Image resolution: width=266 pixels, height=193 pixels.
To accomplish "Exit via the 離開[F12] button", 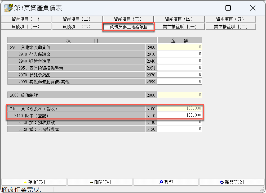I will click(232, 182).
